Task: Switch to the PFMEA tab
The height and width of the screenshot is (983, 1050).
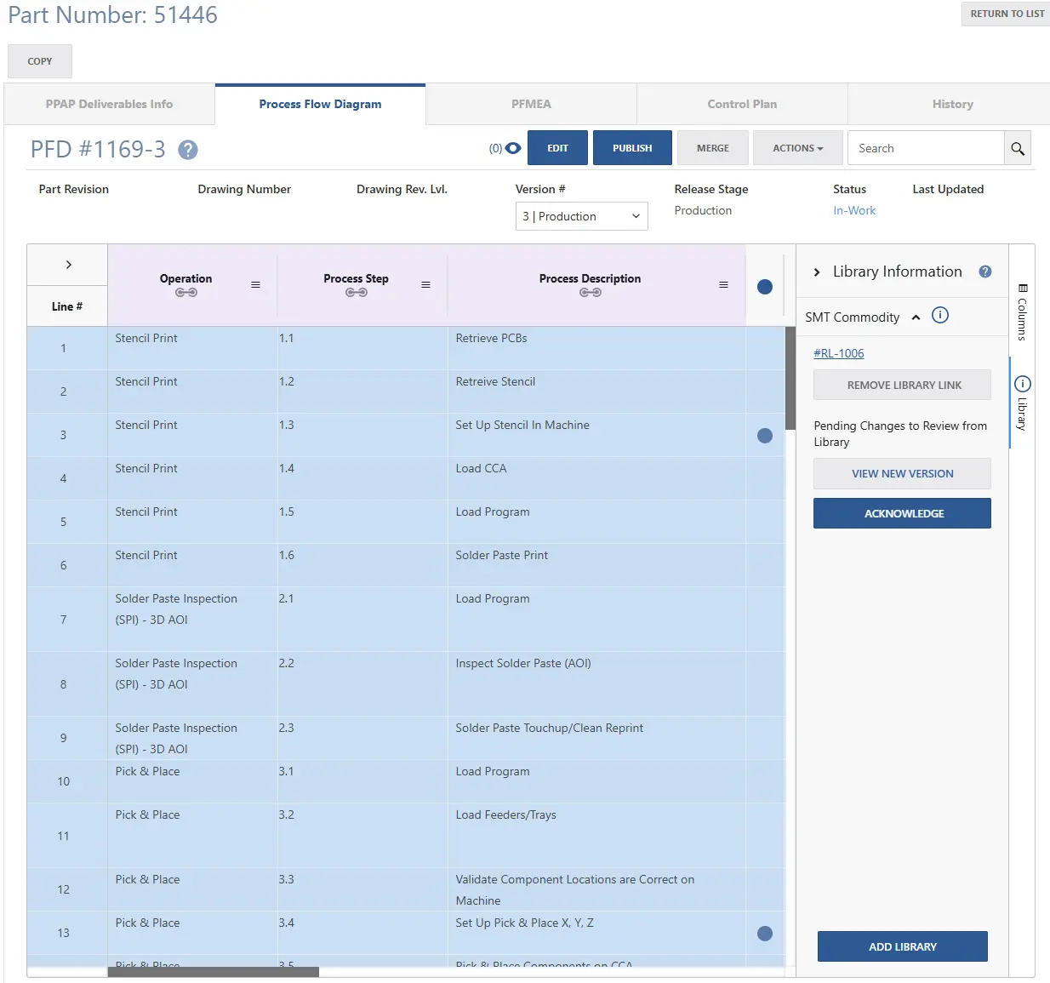Action: (x=531, y=103)
